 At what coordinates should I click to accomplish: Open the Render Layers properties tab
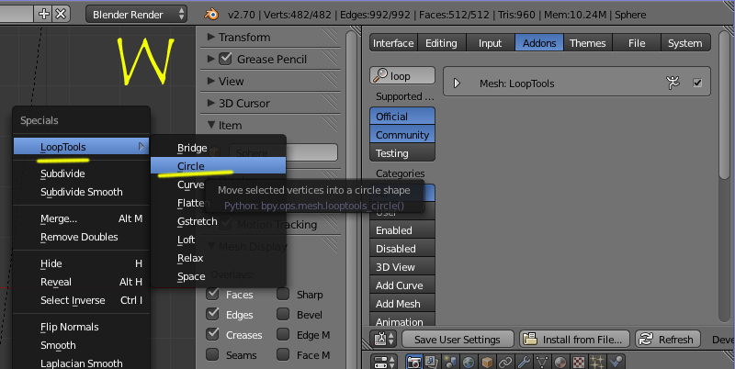[x=432, y=362]
